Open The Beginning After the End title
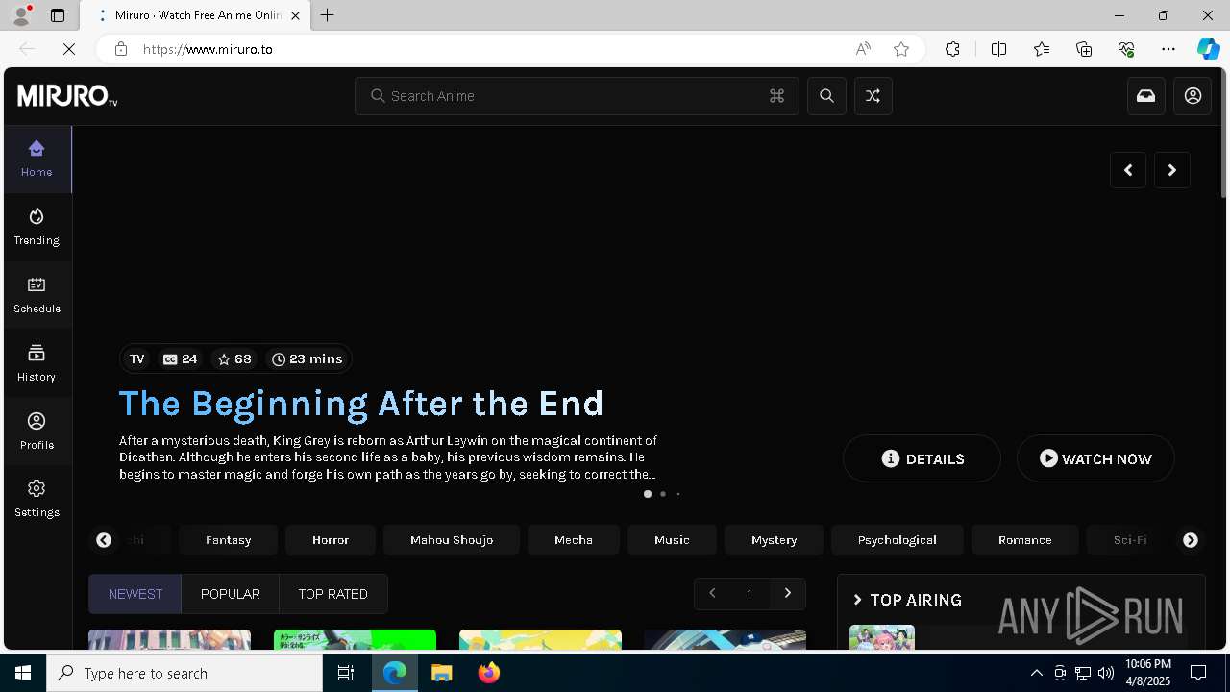This screenshot has height=692, width=1230. point(361,404)
